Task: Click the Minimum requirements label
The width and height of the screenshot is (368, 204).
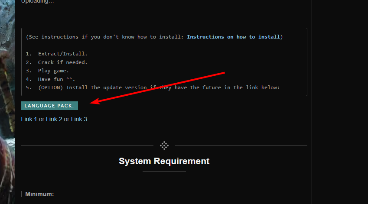Action: pyautogui.click(x=39, y=194)
